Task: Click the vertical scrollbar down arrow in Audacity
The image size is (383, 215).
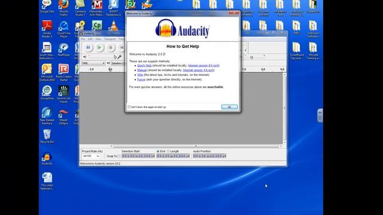Action: click(285, 142)
